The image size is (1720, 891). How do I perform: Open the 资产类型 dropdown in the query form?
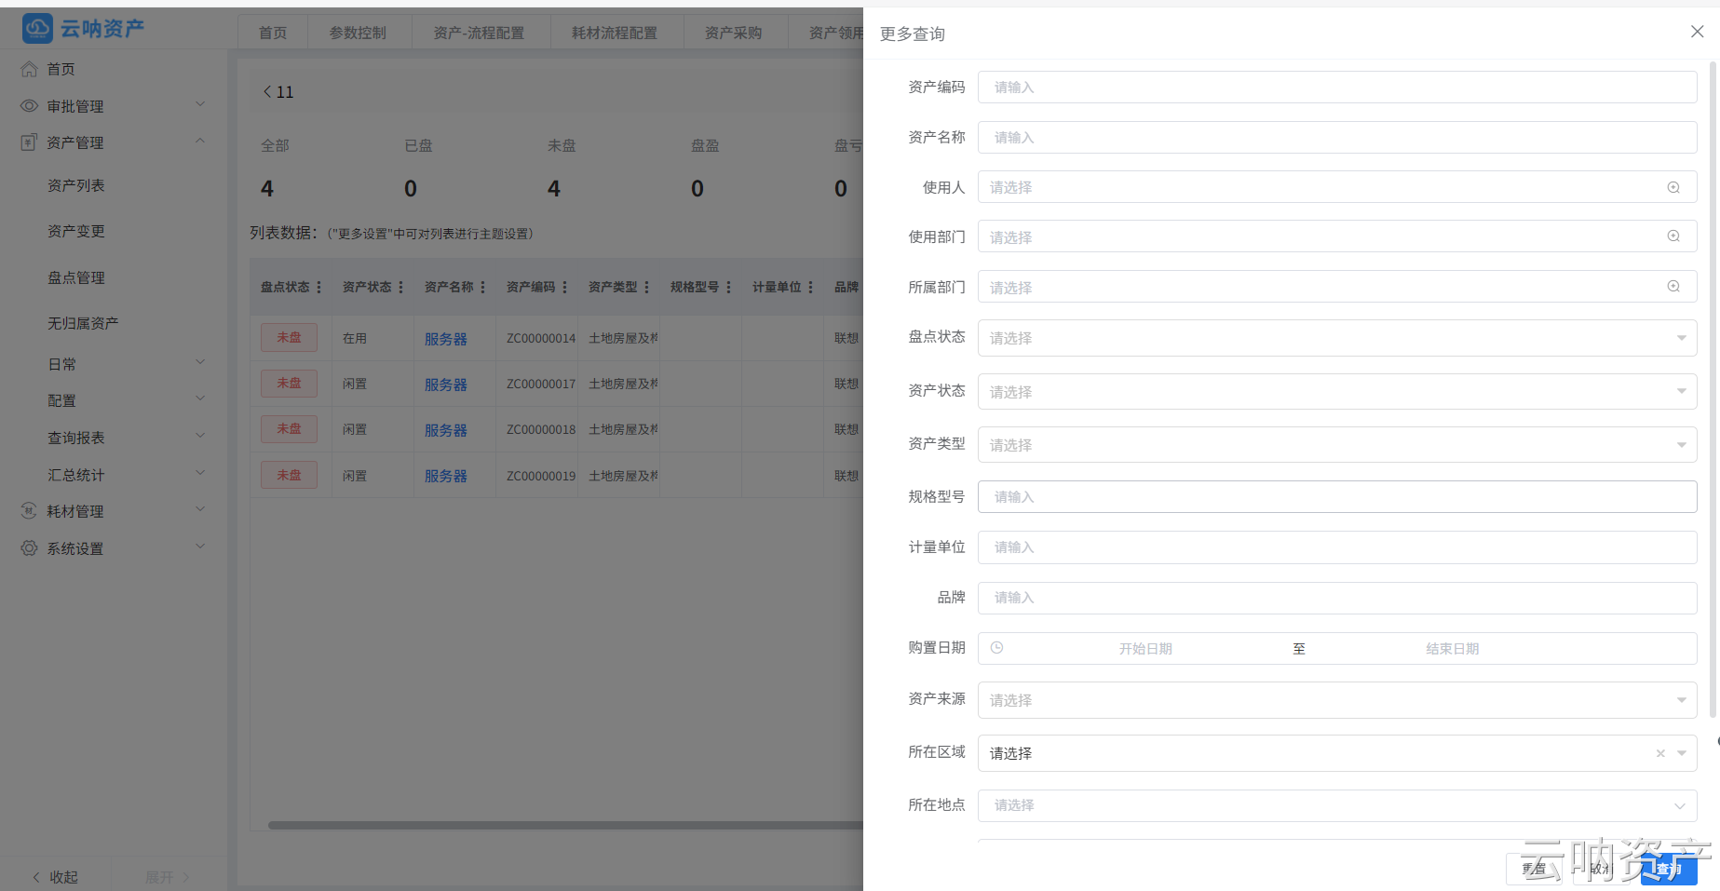coord(1337,444)
